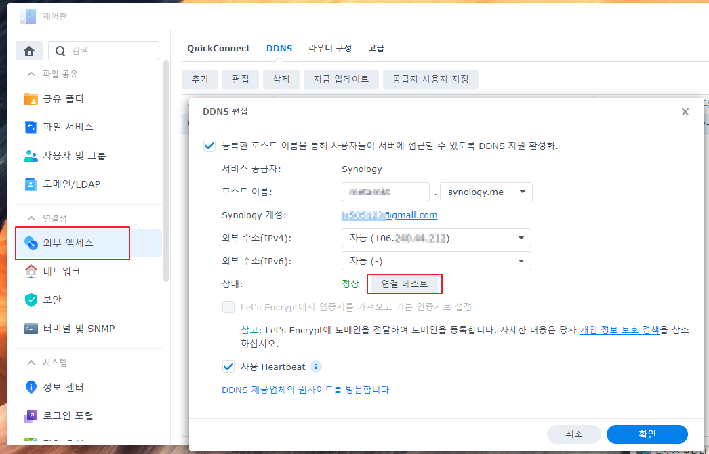Image resolution: width=709 pixels, height=454 pixels.
Task: Open 파일 서비스 icon in sidebar
Action: point(31,127)
